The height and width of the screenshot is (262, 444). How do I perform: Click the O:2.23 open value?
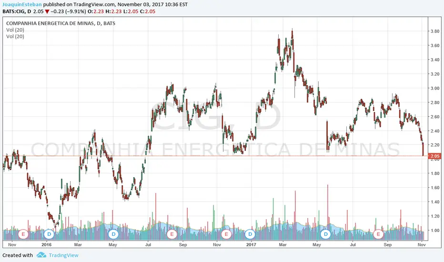click(x=95, y=11)
